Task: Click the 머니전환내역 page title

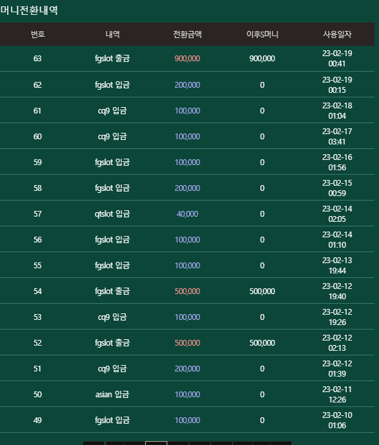Action: [29, 10]
